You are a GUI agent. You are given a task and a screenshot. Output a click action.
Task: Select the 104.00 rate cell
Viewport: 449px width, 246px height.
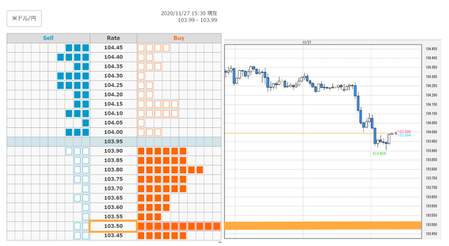113,132
